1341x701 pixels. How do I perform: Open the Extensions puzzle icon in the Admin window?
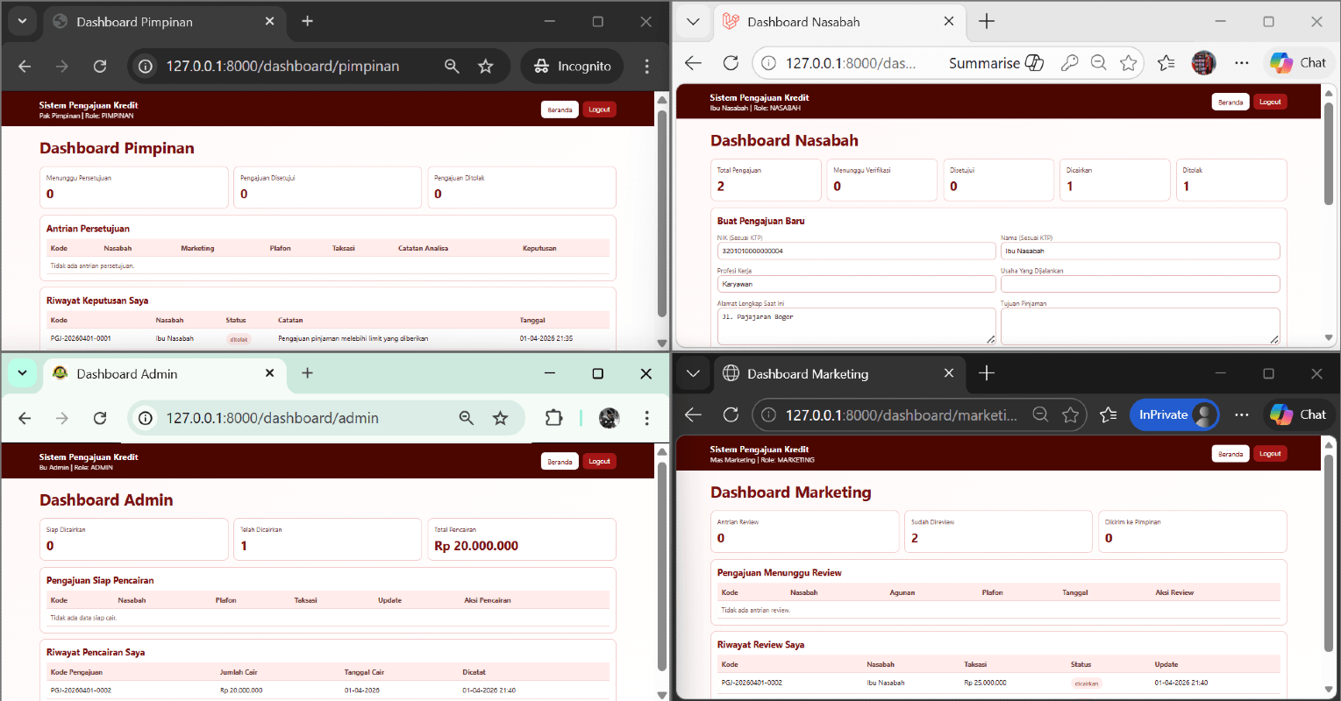point(553,418)
